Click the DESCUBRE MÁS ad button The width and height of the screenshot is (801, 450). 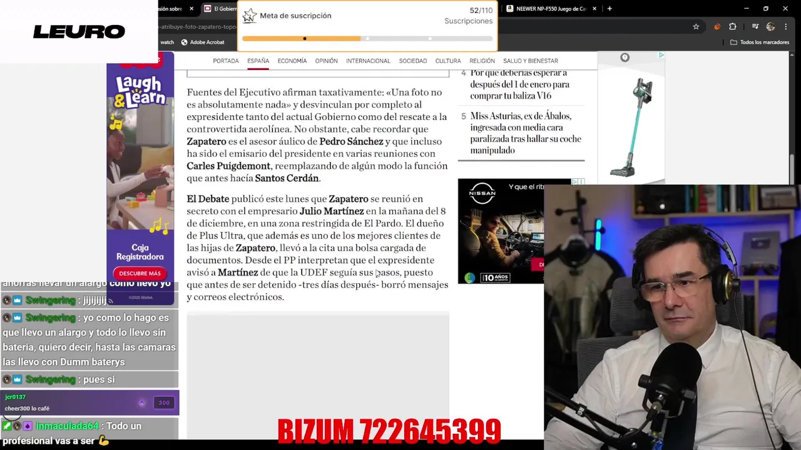point(140,273)
